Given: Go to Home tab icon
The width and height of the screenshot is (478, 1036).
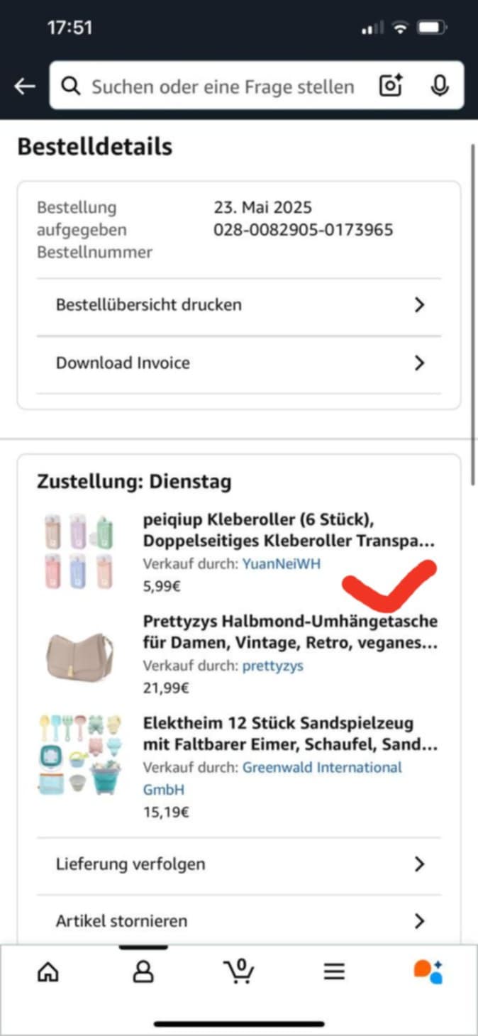Looking at the screenshot, I should point(48,971).
